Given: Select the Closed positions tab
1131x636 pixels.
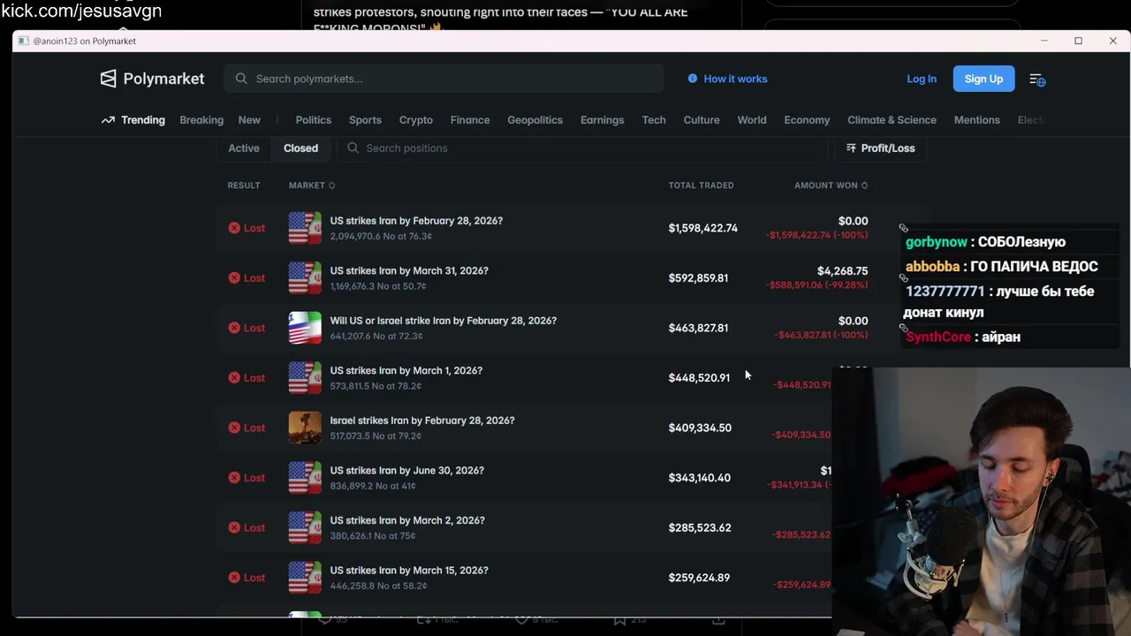Looking at the screenshot, I should (300, 148).
